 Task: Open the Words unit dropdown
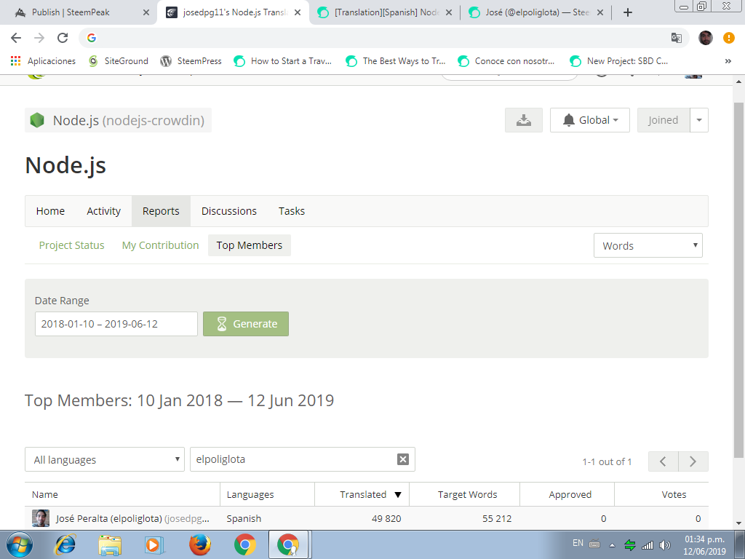pyautogui.click(x=648, y=246)
